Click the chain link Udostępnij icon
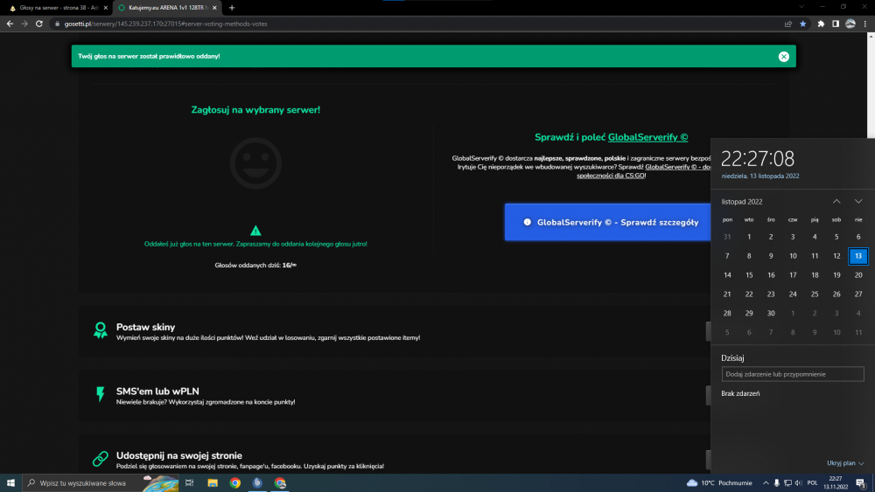This screenshot has width=875, height=492. (101, 459)
